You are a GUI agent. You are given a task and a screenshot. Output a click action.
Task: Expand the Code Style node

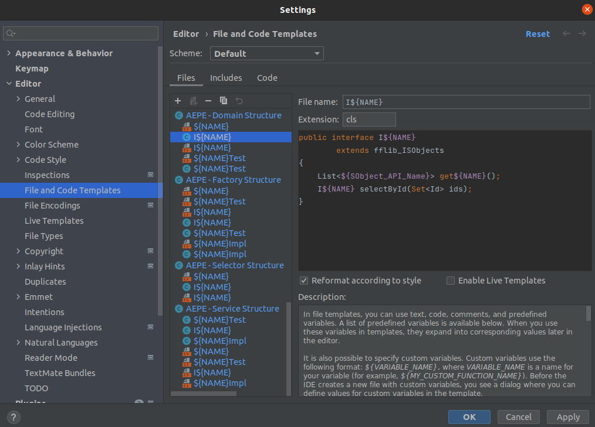click(18, 160)
